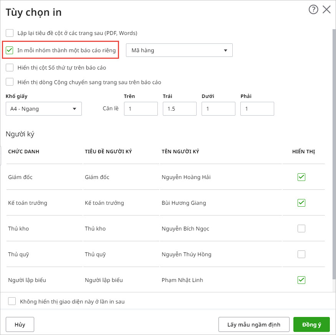The image size is (336, 335).
Task: Tick Hiển thị dòng Cộng chuyển sang trang sau
Action: point(10,82)
